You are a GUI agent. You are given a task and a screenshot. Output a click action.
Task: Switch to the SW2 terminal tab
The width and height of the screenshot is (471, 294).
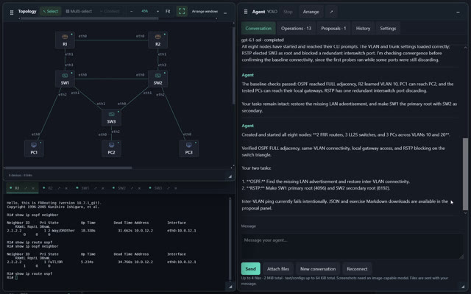point(121,188)
